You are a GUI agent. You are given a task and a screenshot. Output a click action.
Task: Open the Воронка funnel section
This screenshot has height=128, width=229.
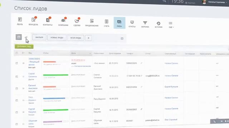tap(145, 24)
